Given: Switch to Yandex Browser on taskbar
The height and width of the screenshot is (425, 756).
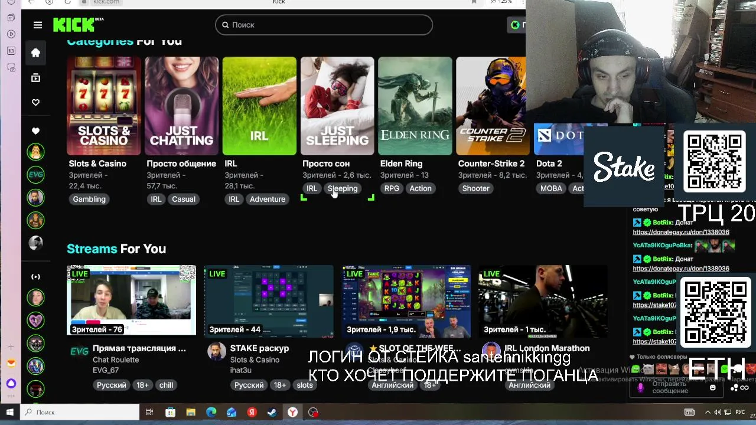Looking at the screenshot, I should click(292, 412).
